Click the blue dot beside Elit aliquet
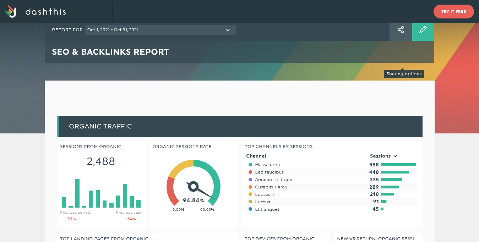Viewport: 479px width, 242px height. 250,209
